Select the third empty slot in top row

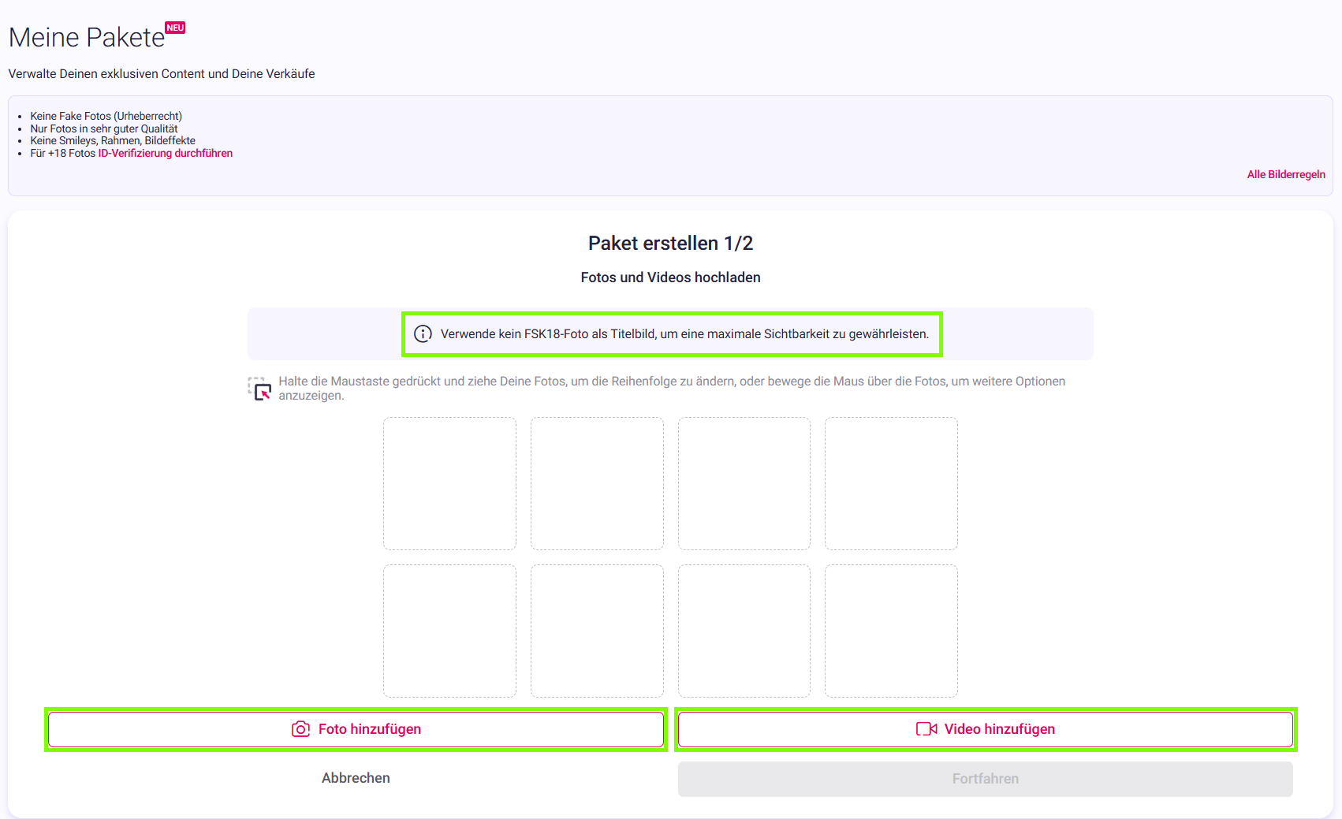[744, 484]
